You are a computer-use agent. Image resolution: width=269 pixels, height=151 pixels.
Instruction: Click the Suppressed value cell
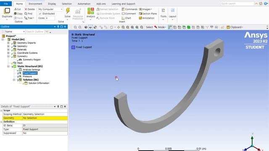point(45,133)
